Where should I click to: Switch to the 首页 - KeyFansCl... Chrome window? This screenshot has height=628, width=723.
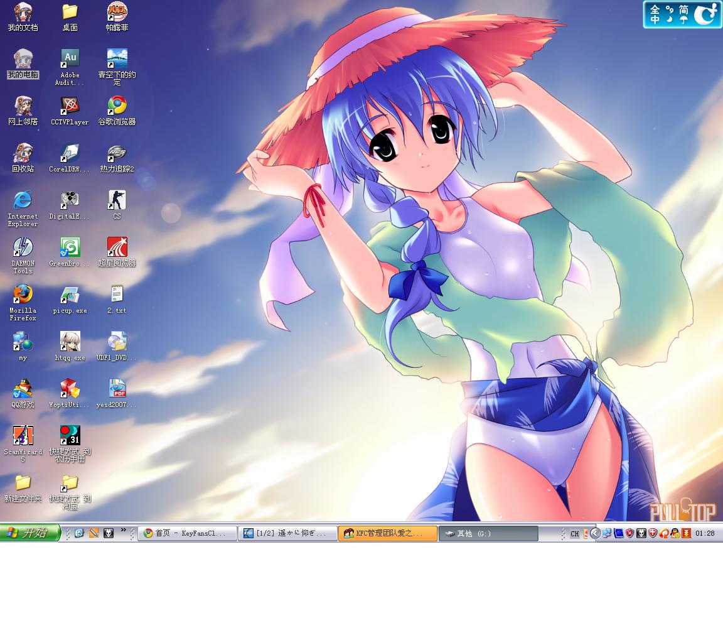pos(188,533)
